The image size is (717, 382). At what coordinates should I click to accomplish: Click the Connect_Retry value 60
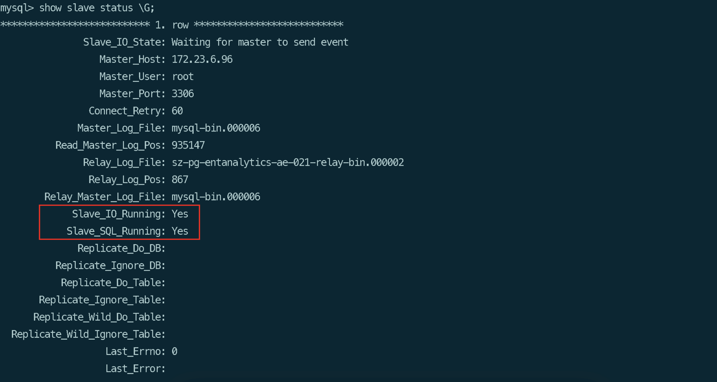pyautogui.click(x=177, y=111)
